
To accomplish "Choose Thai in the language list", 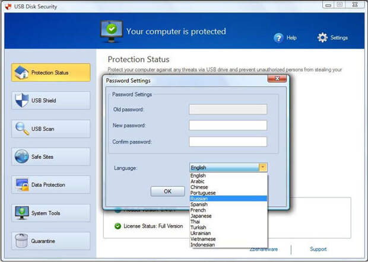I will click(x=229, y=222).
